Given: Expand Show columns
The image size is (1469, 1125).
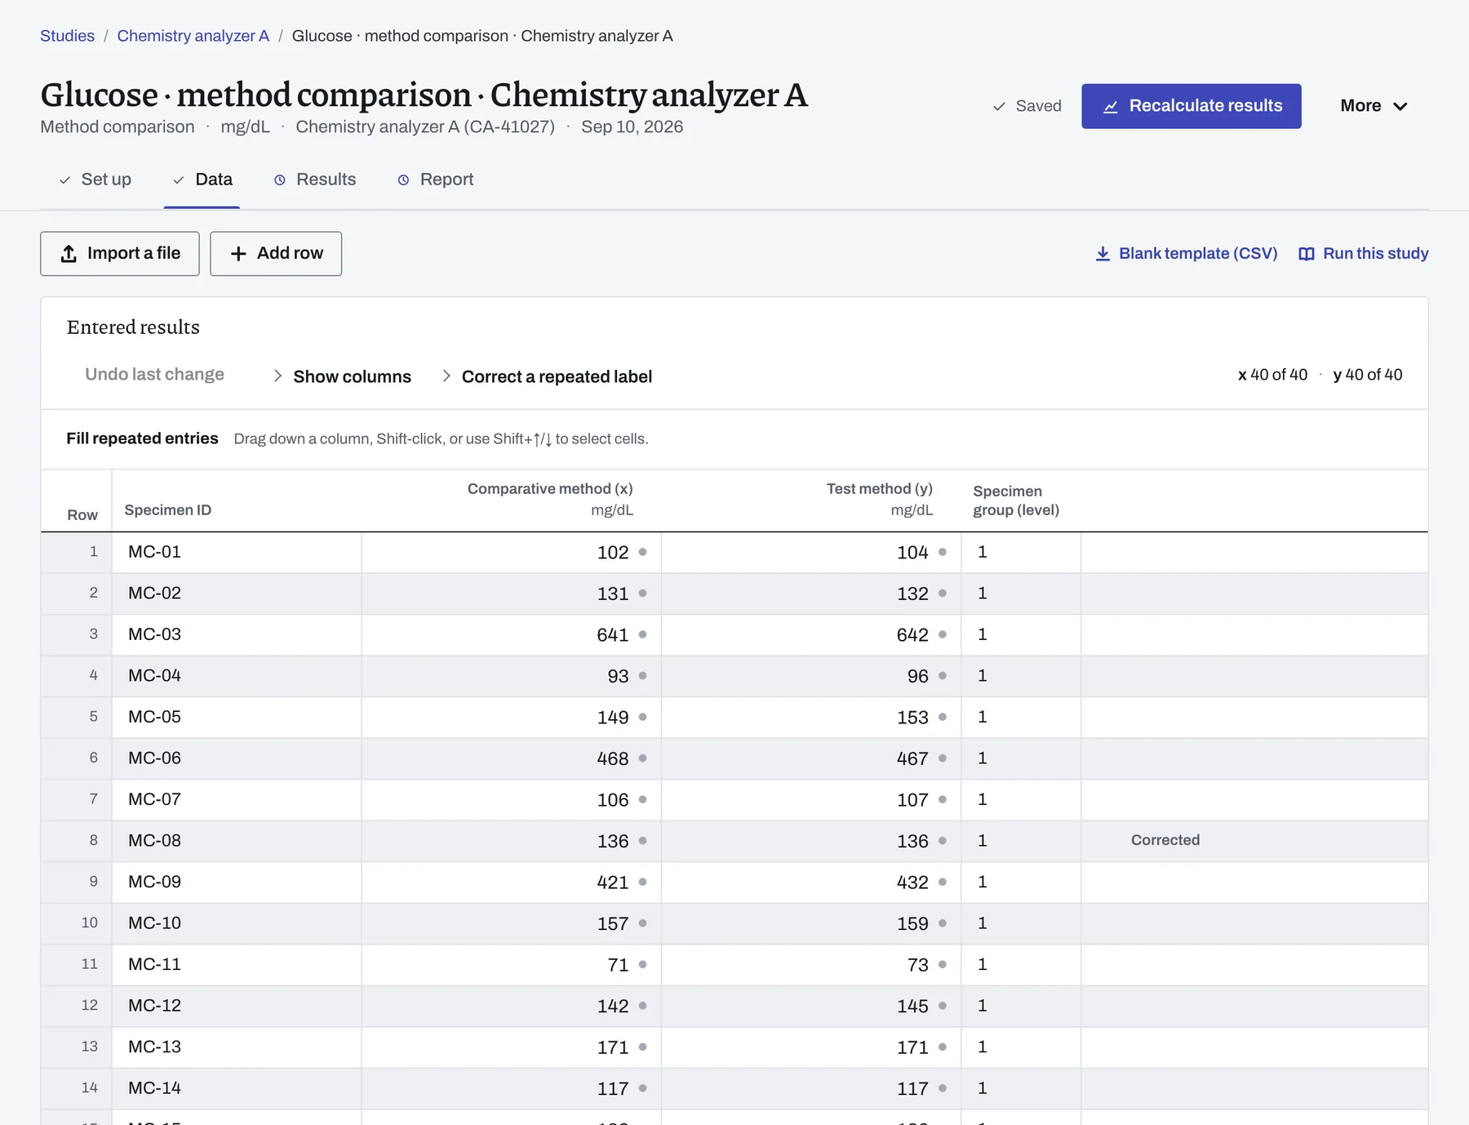Looking at the screenshot, I should (342, 376).
